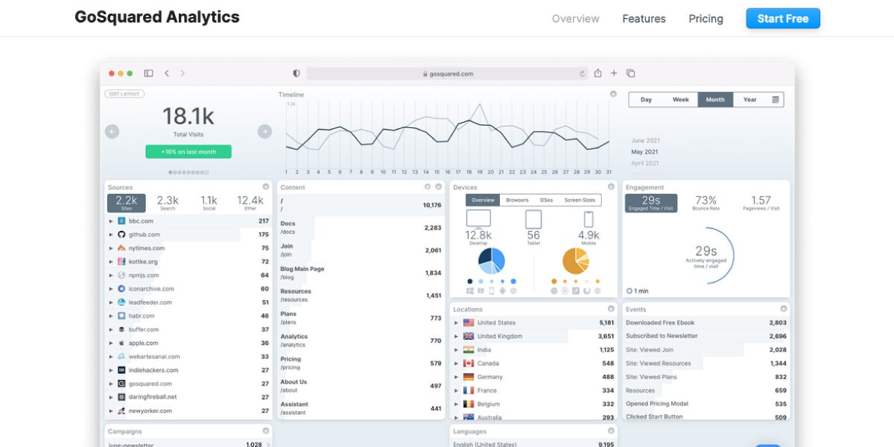Screen dimensions: 894x447
Task: Select the Tablet device icon
Action: (x=533, y=219)
